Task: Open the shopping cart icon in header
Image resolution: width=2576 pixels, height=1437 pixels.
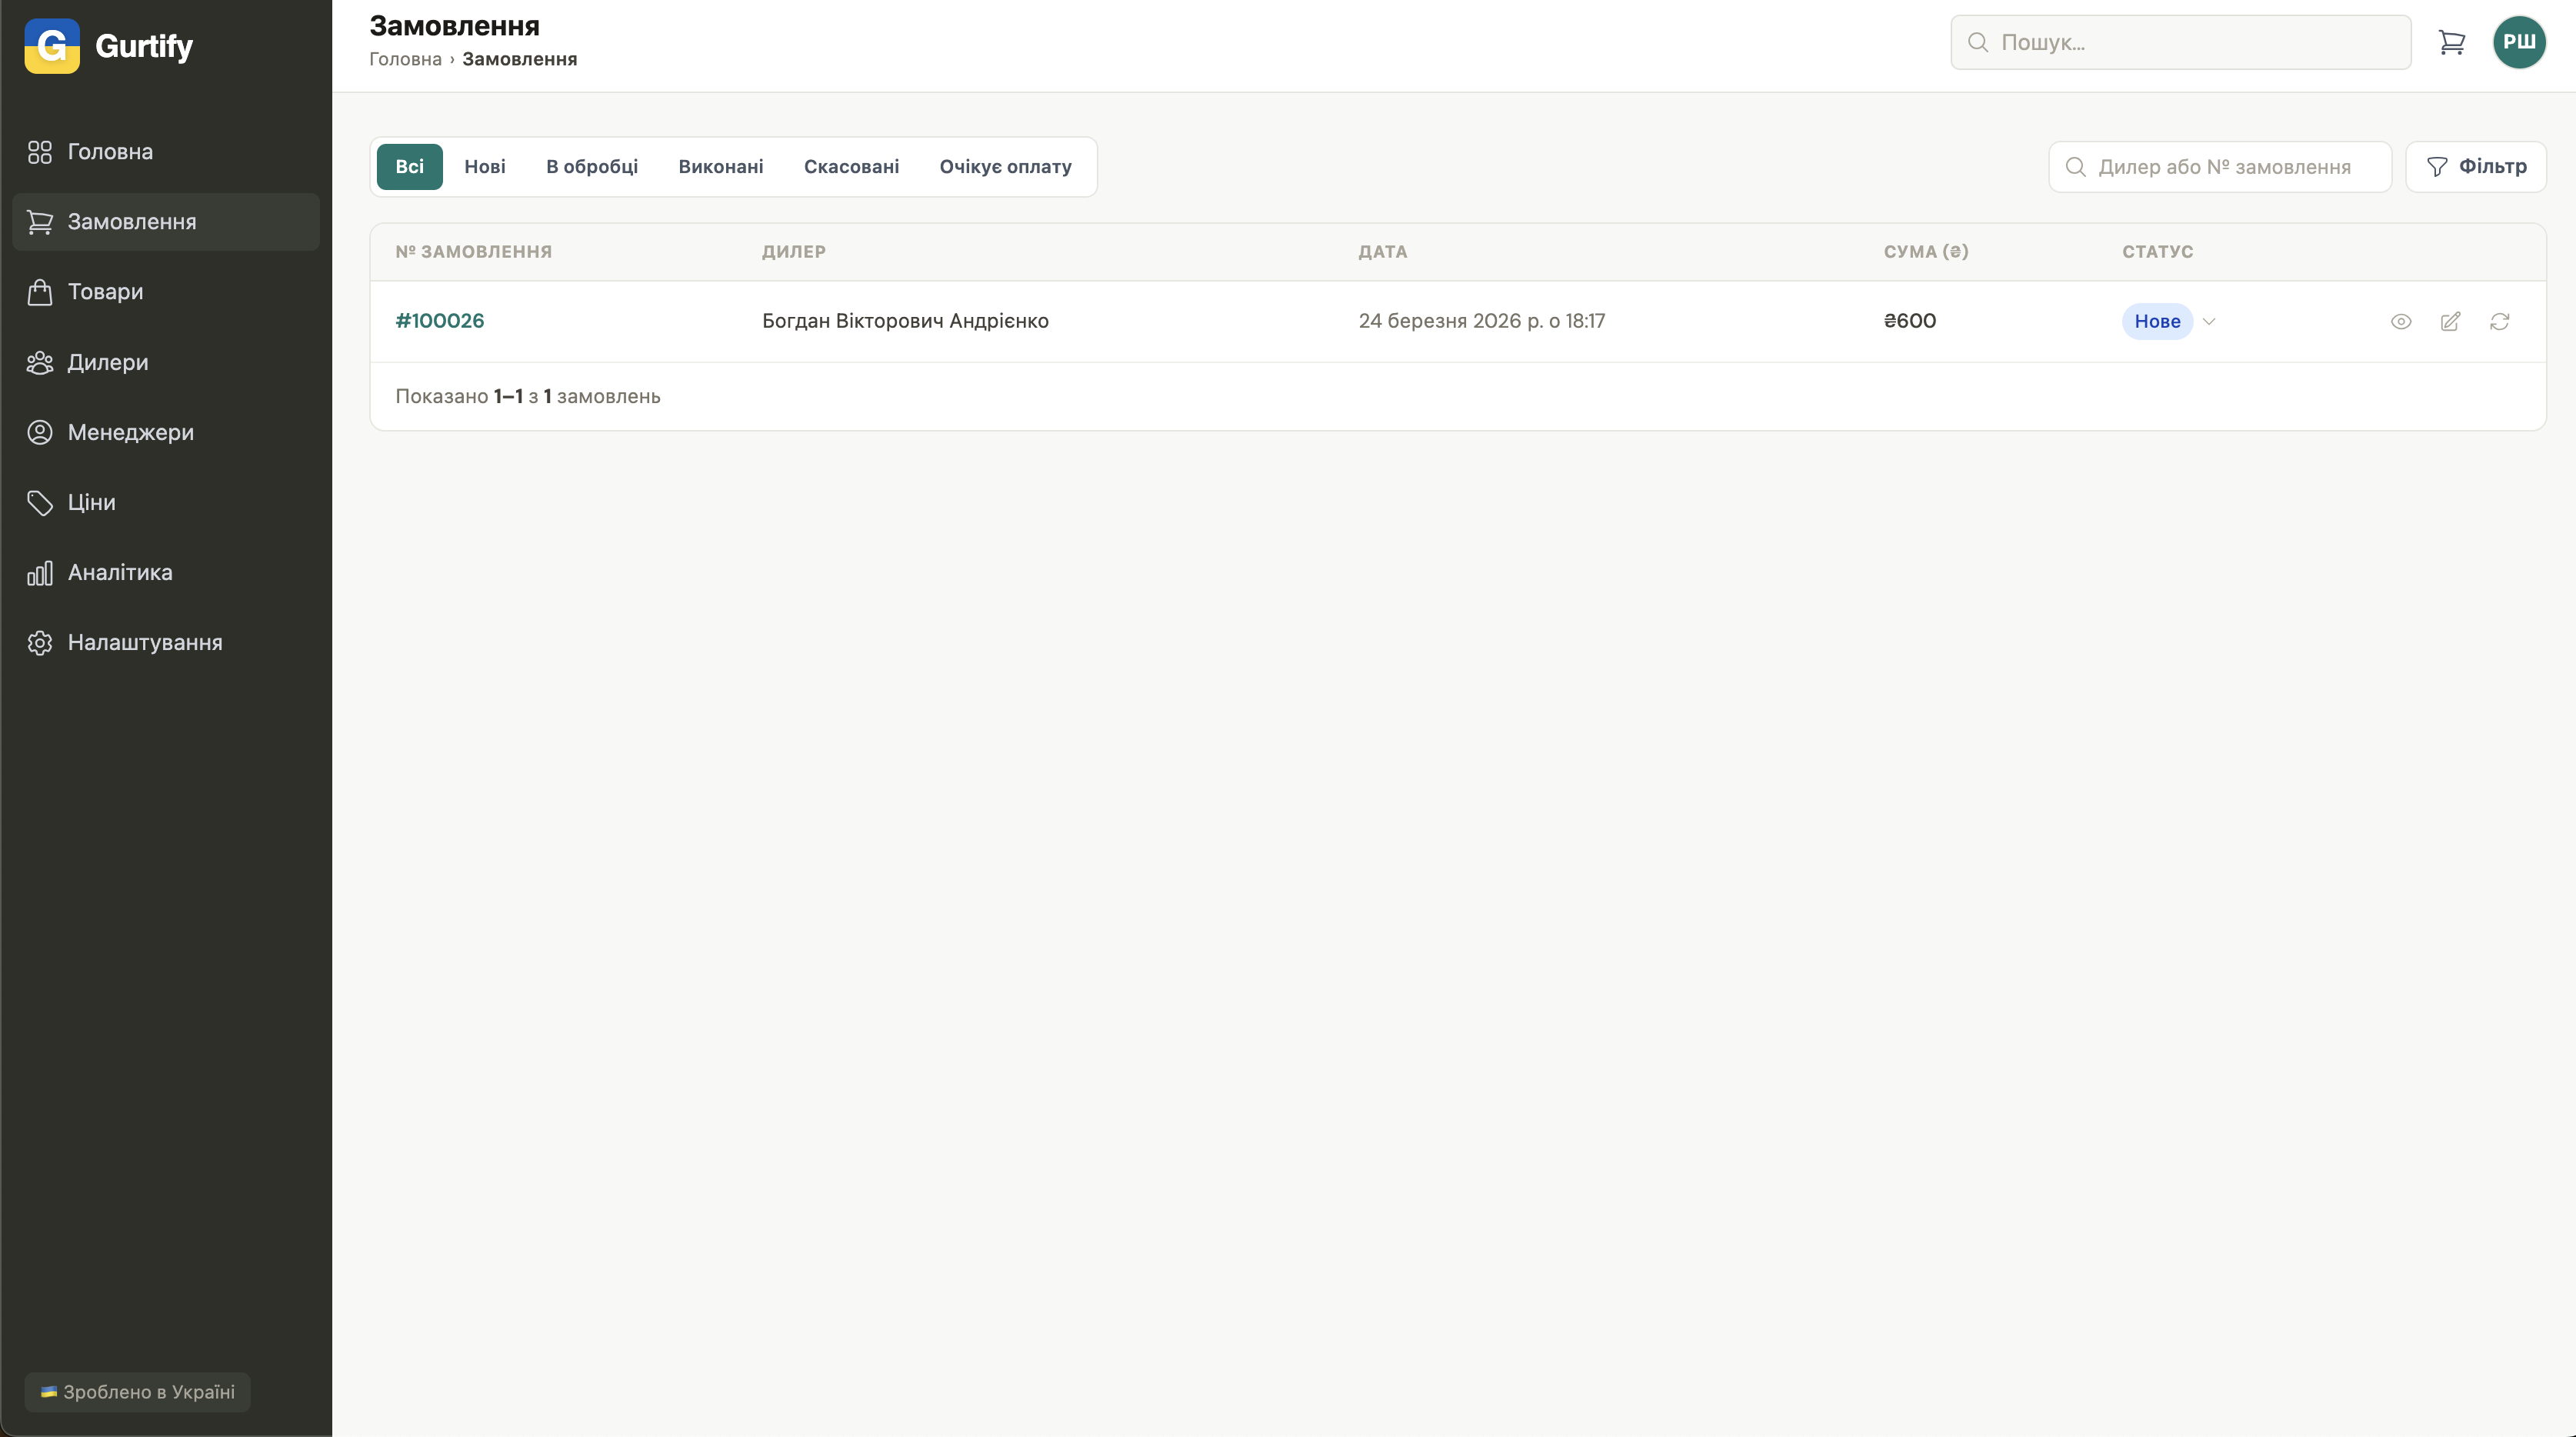Action: click(x=2451, y=42)
